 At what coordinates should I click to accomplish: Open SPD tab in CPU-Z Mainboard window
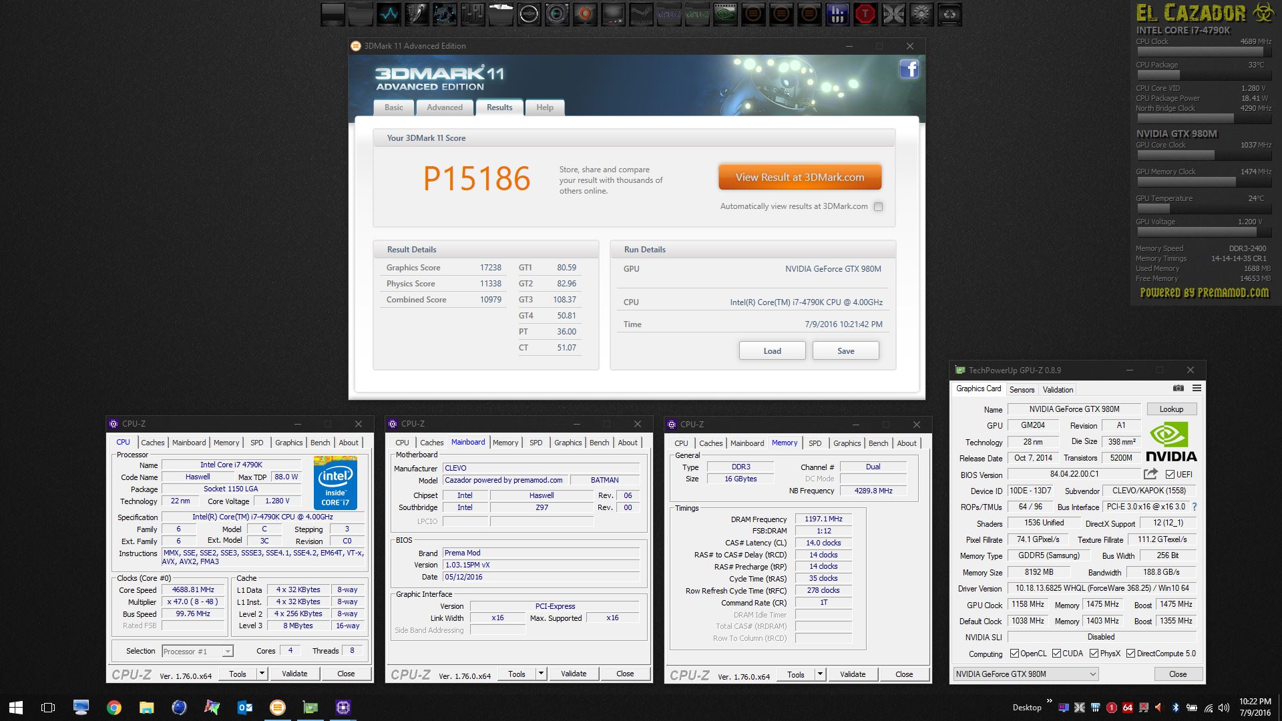[536, 443]
